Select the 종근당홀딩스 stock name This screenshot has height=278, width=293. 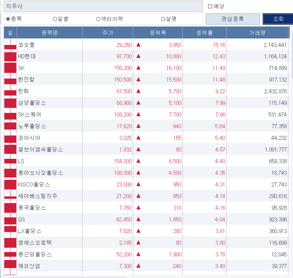[x=35, y=254]
